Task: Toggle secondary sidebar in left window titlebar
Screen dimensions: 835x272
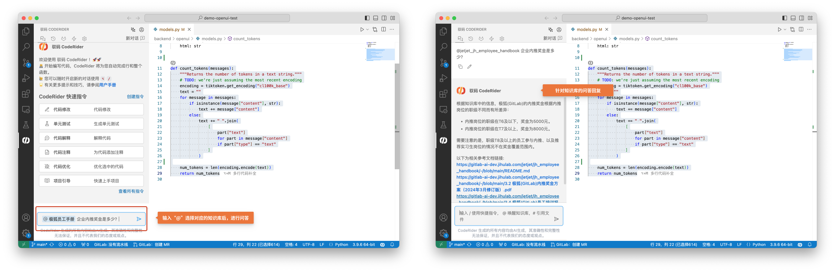Action: coord(384,18)
